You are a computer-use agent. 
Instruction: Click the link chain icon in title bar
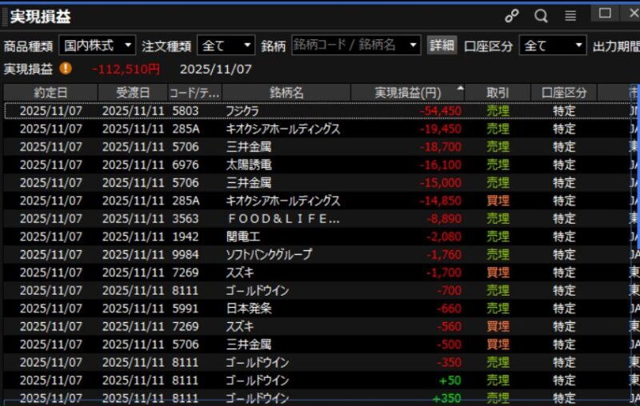pyautogui.click(x=512, y=16)
